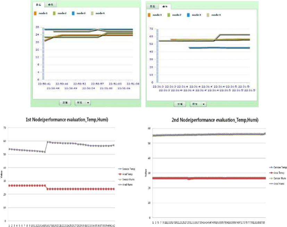Viewport: 287px width, 227px height.
Task: Click node4 beige legend marker in left panel
Action: click(x=92, y=13)
